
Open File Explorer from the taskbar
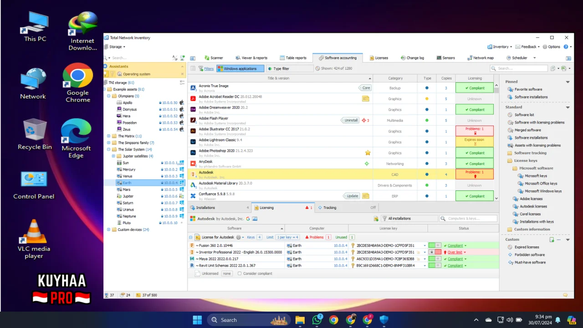point(300,320)
